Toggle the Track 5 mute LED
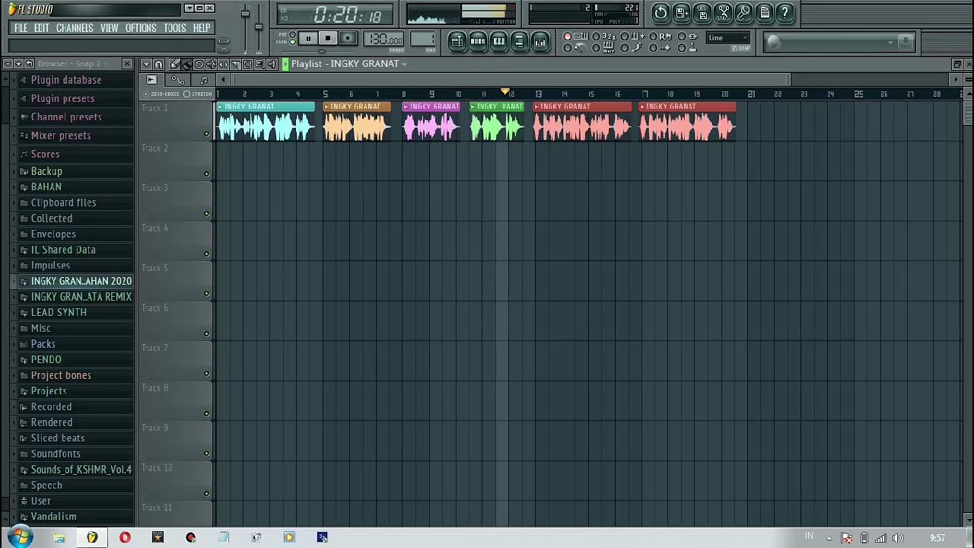Viewport: 974px width, 548px height. [206, 294]
